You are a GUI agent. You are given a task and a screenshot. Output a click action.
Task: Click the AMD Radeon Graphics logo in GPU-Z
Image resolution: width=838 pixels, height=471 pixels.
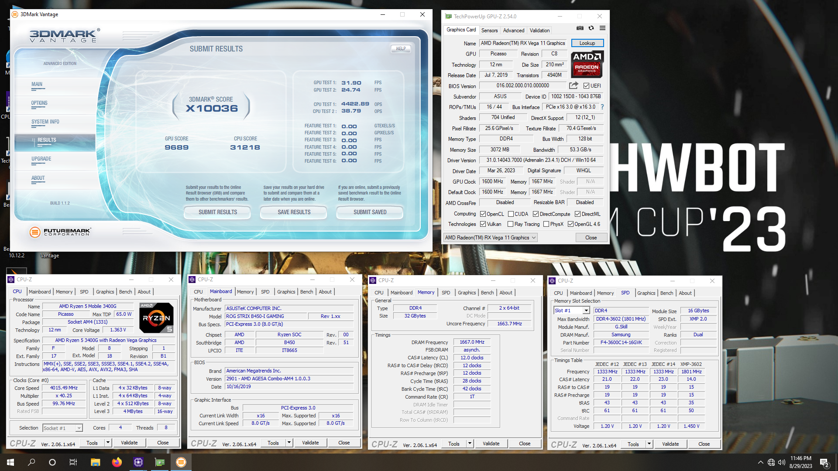tap(587, 64)
